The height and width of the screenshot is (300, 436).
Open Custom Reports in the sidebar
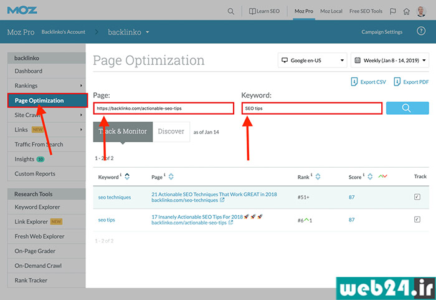47,174
